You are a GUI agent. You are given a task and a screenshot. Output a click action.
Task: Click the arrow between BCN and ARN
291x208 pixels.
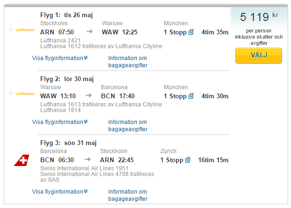pos(88,159)
